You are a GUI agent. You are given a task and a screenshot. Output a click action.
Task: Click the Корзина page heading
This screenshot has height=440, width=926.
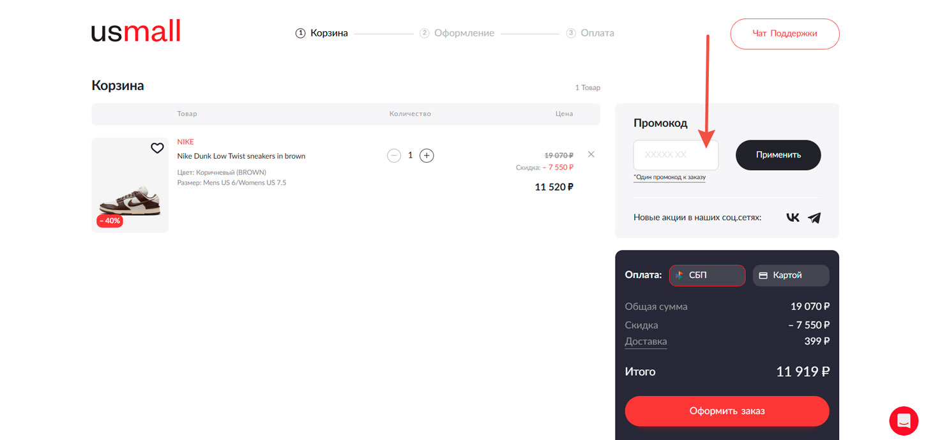pos(118,85)
